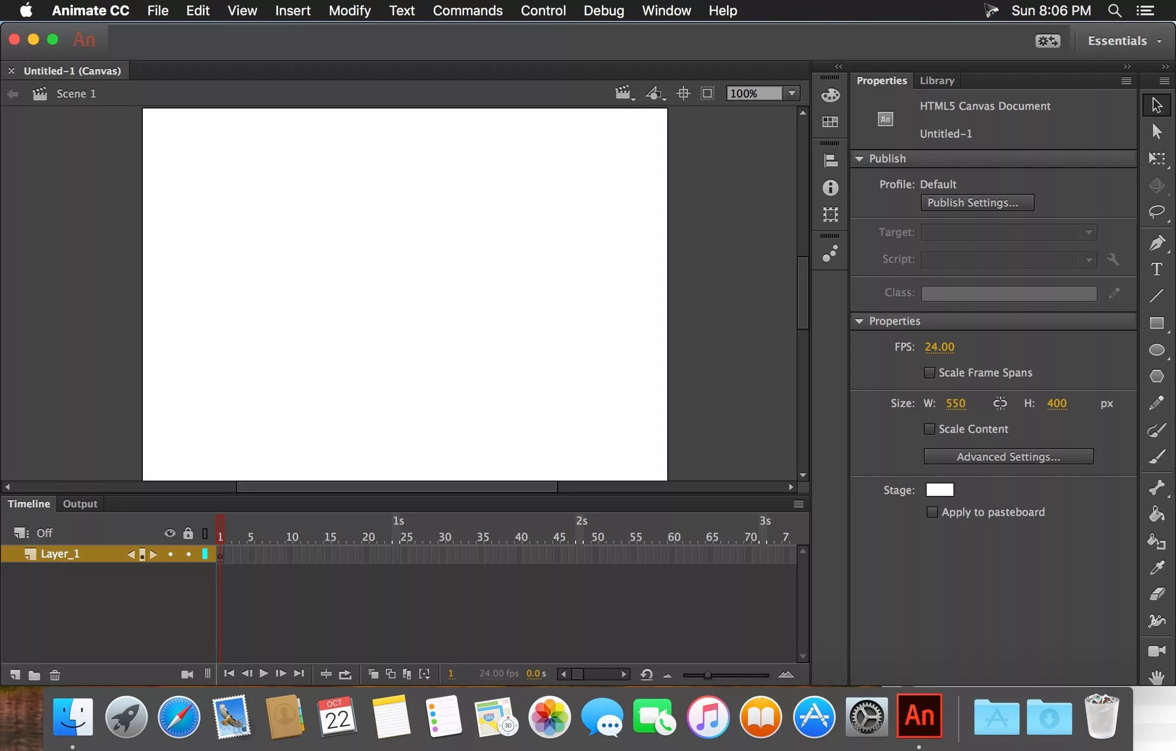The height and width of the screenshot is (751, 1176).
Task: Click the New Layer icon
Action: tap(15, 675)
